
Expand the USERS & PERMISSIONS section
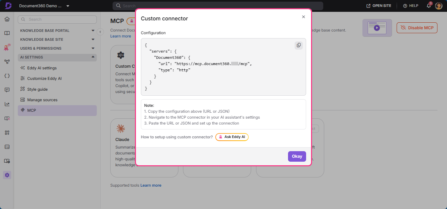coord(57,48)
